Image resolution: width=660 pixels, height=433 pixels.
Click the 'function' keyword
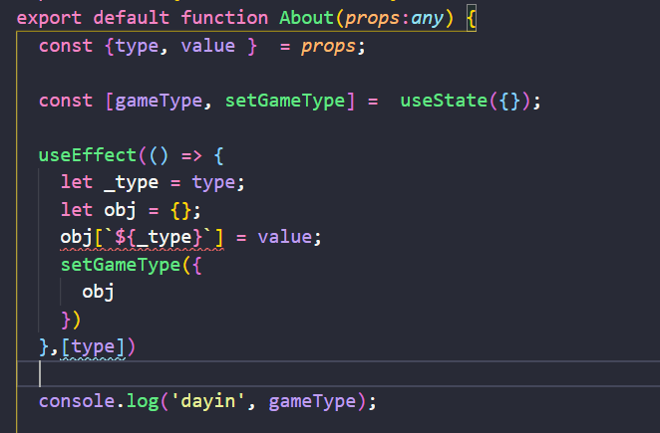(224, 18)
